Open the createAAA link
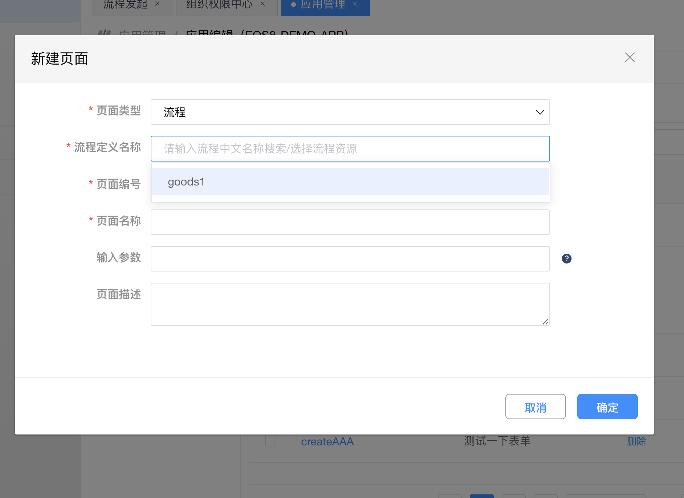 [327, 441]
